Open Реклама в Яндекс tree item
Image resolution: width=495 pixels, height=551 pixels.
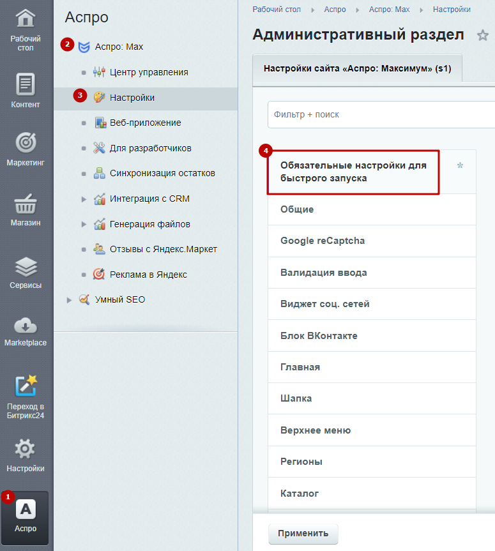click(148, 275)
